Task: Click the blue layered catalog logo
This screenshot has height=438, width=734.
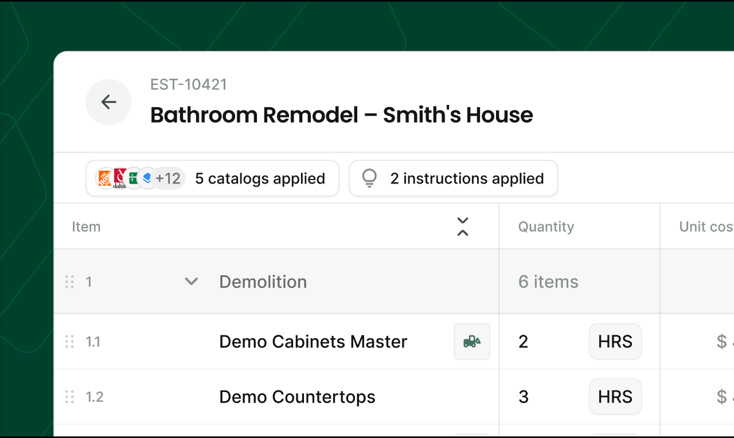Action: [147, 179]
